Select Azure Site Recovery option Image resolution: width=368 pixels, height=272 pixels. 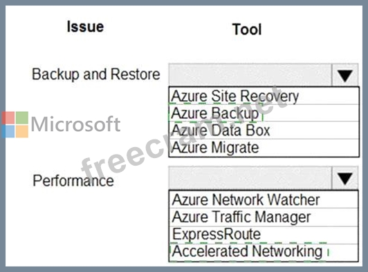(x=264, y=96)
